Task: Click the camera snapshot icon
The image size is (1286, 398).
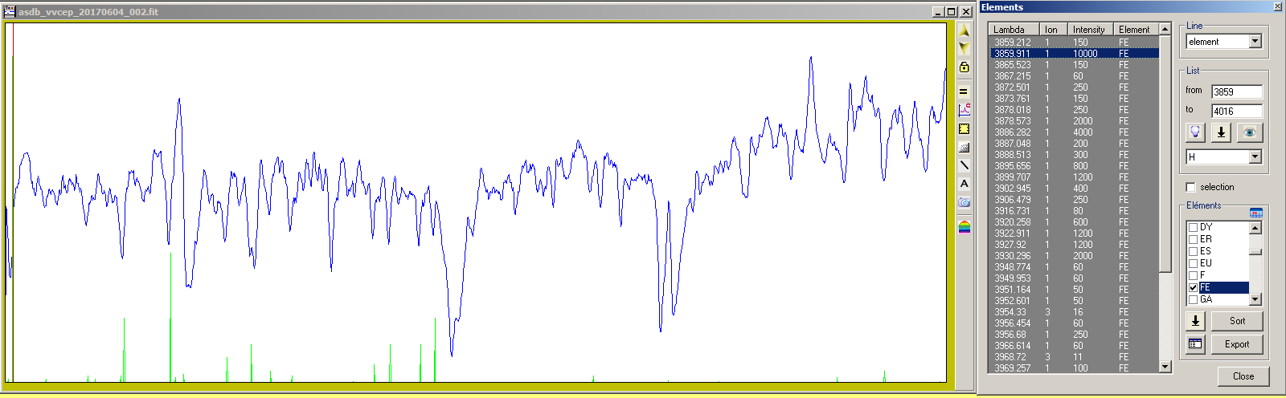Action: point(964,202)
